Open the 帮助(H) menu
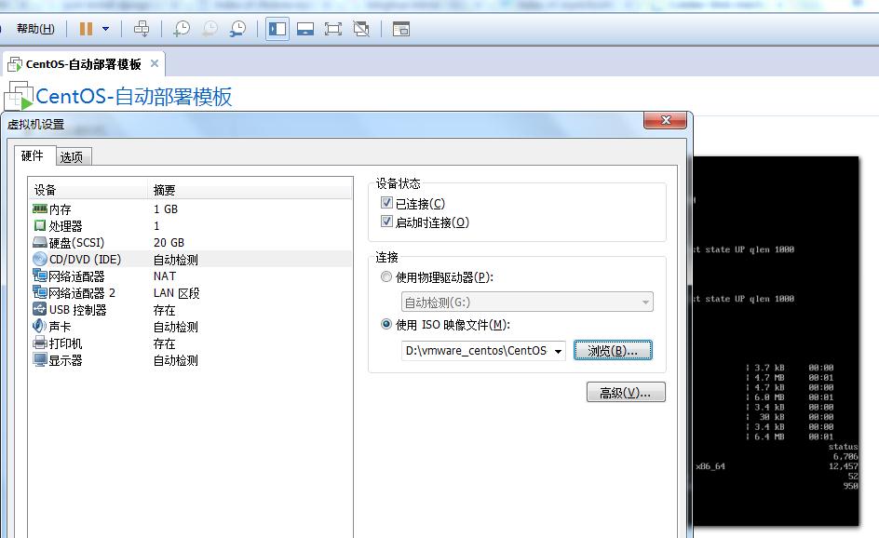879x538 pixels. (35, 29)
